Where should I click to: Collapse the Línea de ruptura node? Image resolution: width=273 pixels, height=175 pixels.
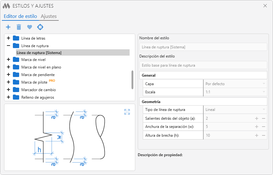8,46
